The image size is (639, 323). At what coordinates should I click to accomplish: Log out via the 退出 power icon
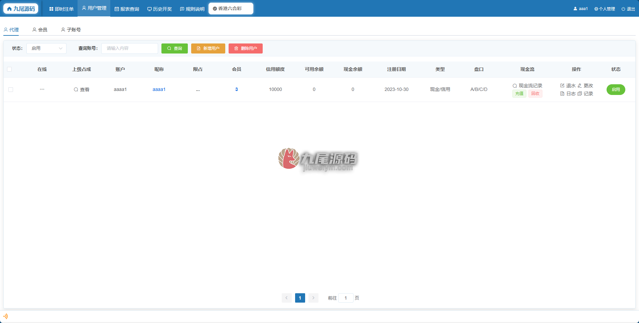[x=623, y=9]
